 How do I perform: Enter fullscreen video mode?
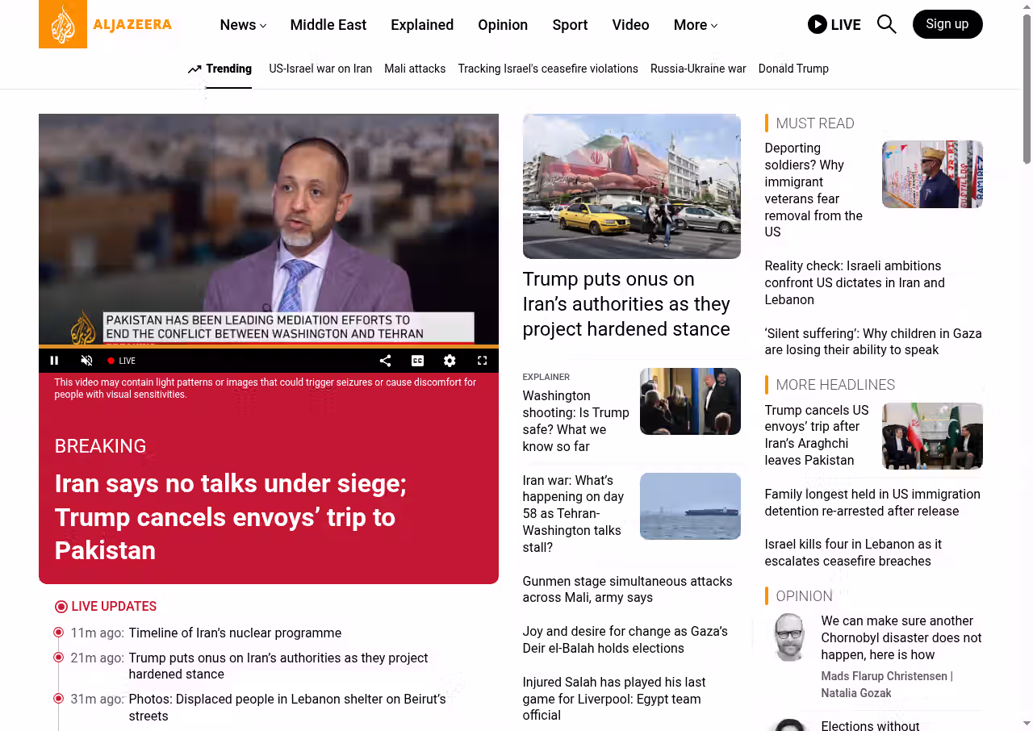[482, 361]
